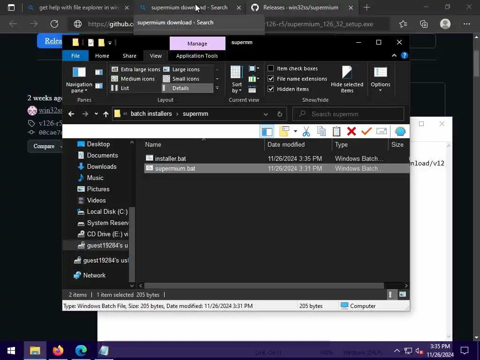Go back in Explorer
480x360 pixels.
coord(71,114)
